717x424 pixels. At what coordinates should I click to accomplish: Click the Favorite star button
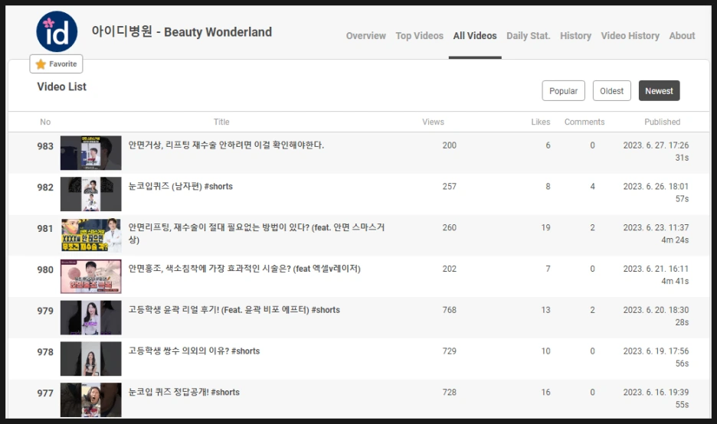coord(56,64)
